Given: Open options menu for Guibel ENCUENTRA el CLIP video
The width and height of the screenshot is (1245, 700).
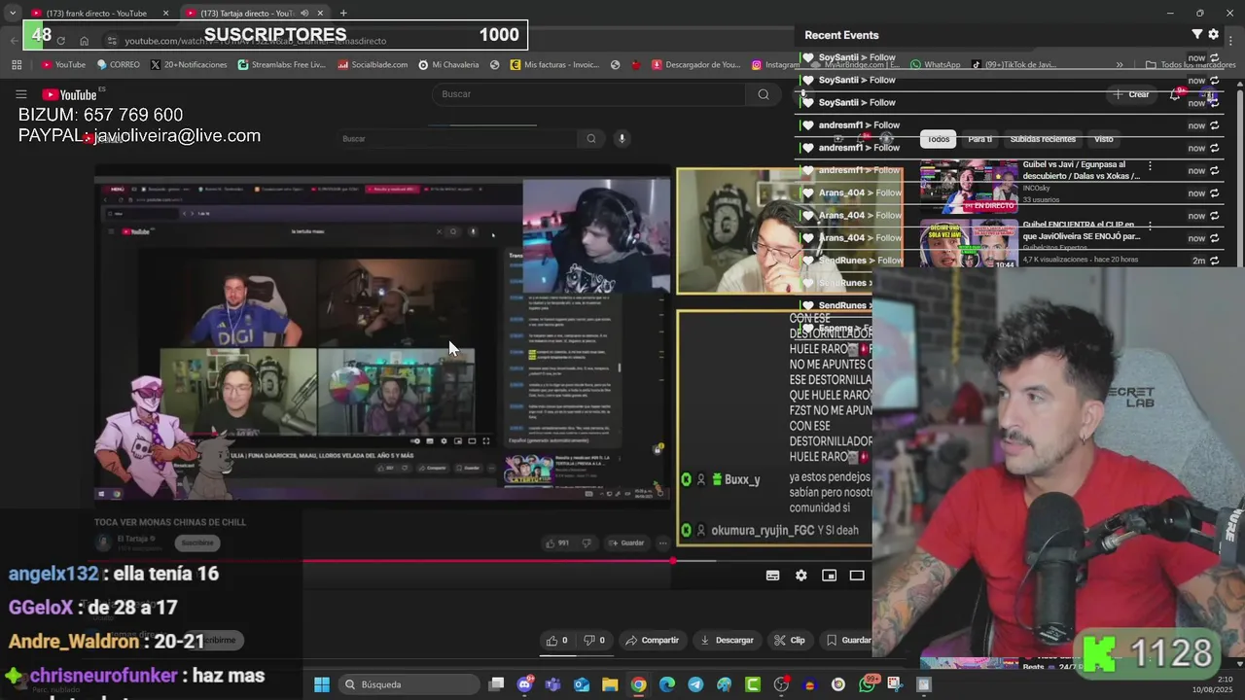Looking at the screenshot, I should [x=1150, y=227].
